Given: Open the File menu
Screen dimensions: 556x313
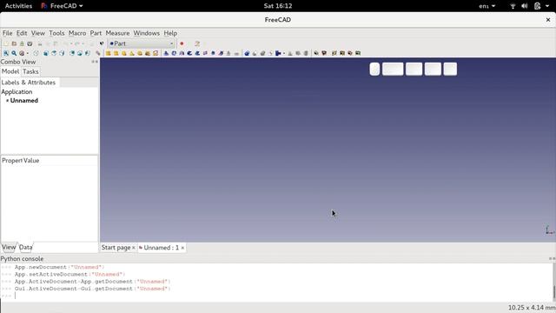Looking at the screenshot, I should (x=8, y=33).
